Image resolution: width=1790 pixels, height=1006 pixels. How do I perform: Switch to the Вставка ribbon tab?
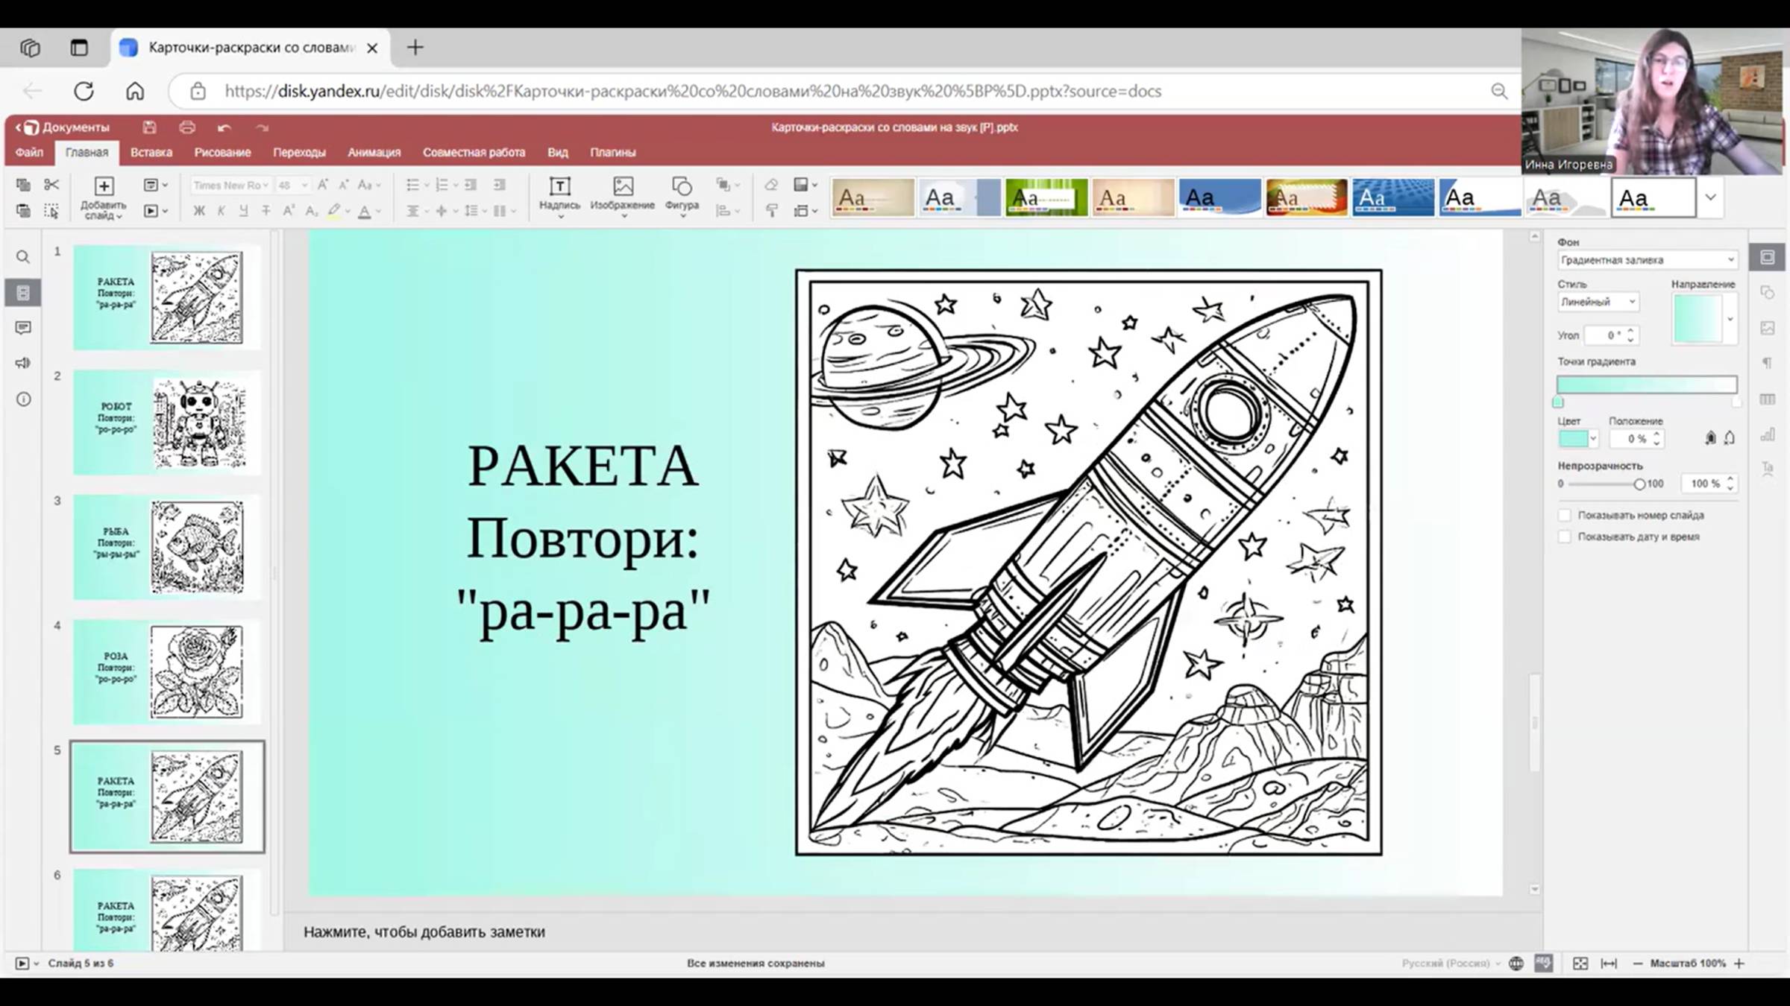[151, 152]
